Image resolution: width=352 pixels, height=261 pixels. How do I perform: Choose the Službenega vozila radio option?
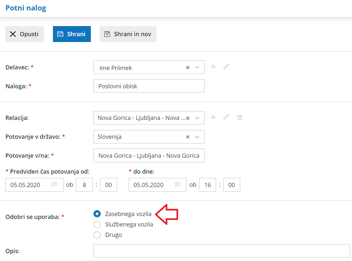pyautogui.click(x=97, y=225)
